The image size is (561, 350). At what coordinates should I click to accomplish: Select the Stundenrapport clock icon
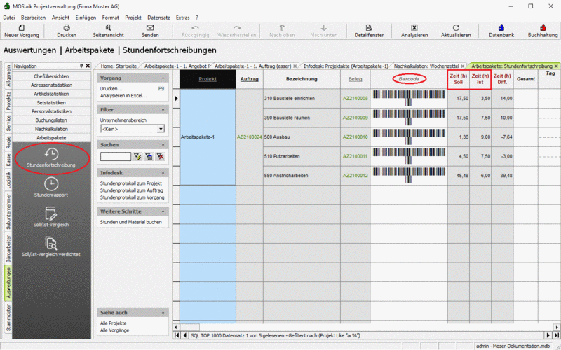(x=51, y=188)
